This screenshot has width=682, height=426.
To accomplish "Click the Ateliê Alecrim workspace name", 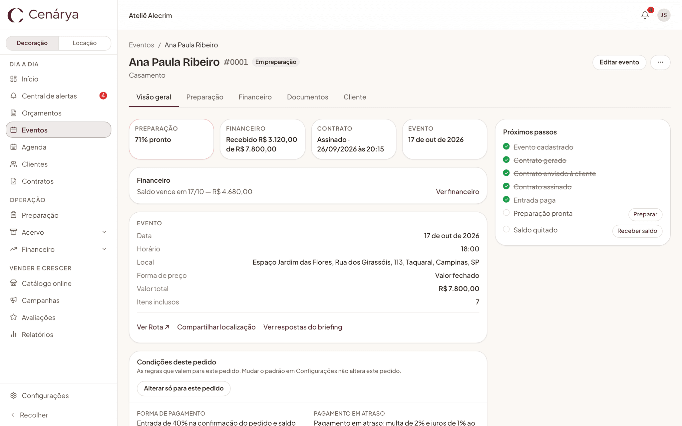I will 151,16.
